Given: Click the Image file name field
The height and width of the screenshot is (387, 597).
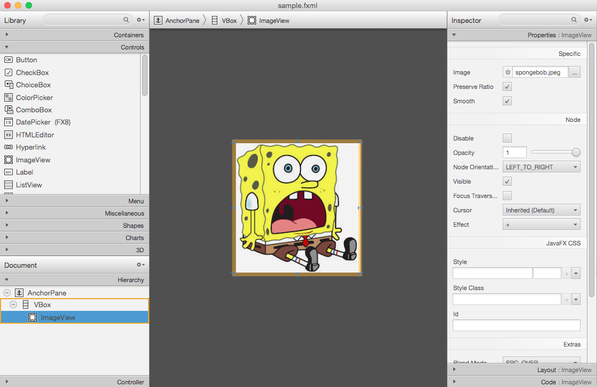Looking at the screenshot, I should pyautogui.click(x=540, y=72).
